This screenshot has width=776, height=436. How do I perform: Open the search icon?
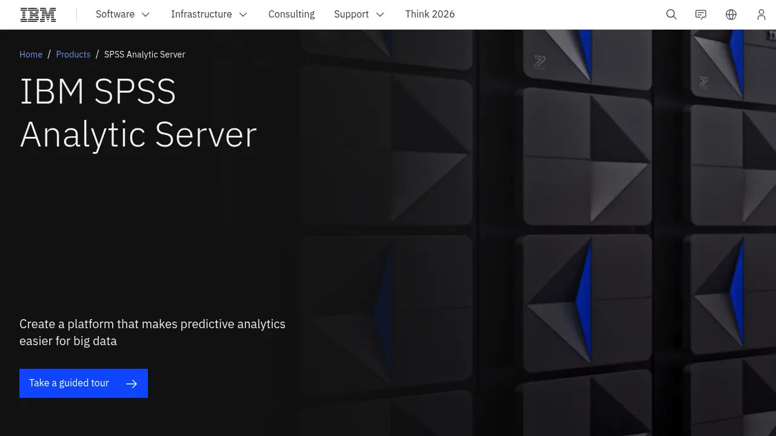point(671,15)
